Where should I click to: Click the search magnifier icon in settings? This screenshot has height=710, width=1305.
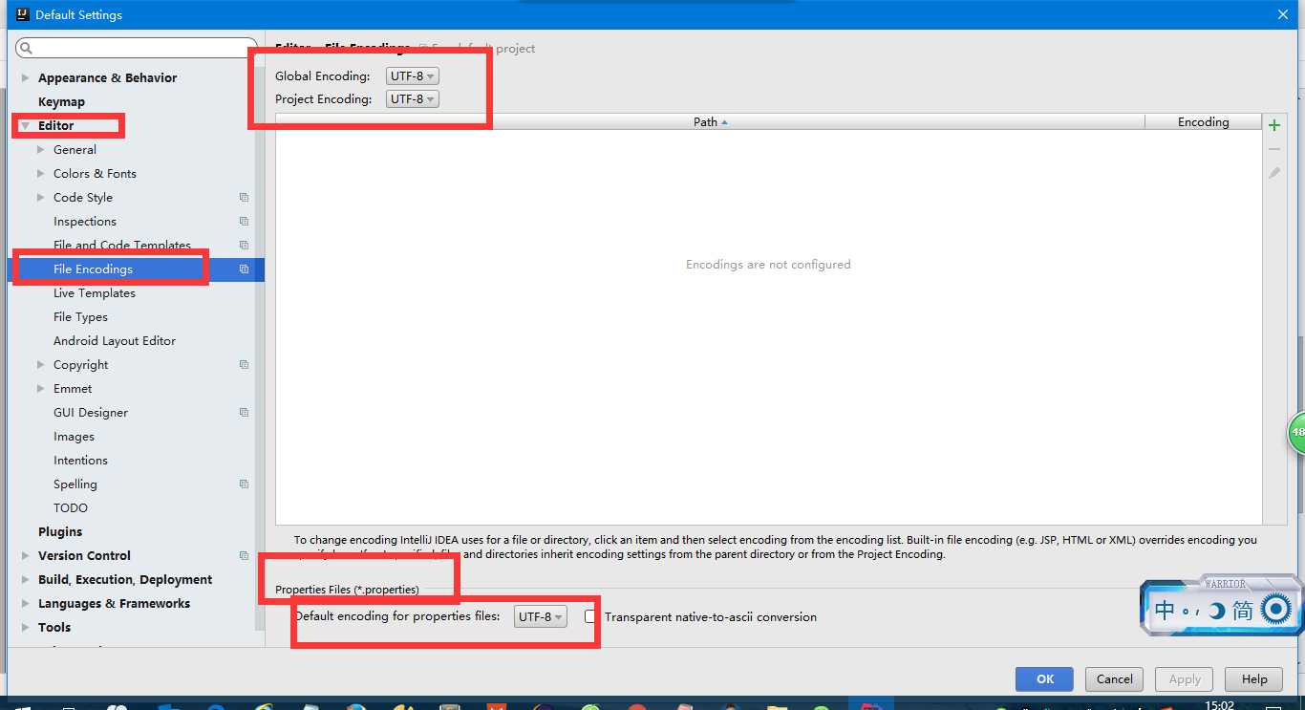click(27, 48)
